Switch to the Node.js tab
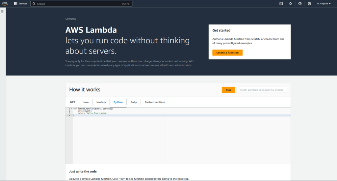Screen dimensions: 337x181 pos(101,102)
